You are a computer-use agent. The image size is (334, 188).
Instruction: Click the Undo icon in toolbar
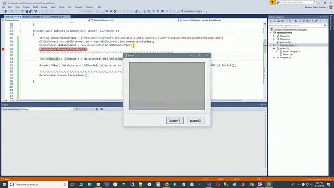(35, 11)
